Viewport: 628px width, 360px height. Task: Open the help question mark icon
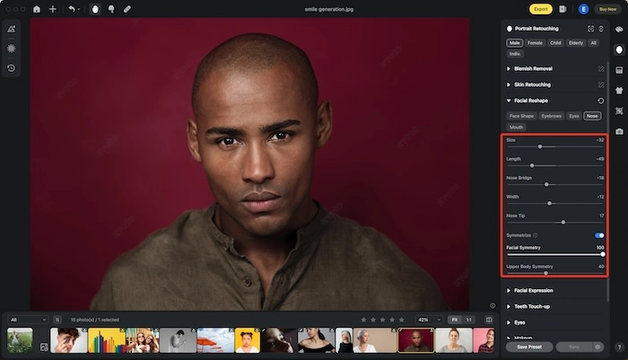[x=619, y=347]
